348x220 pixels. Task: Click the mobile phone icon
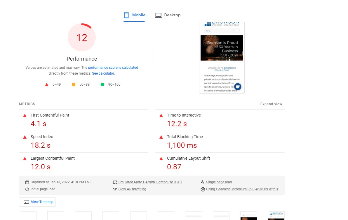126,15
